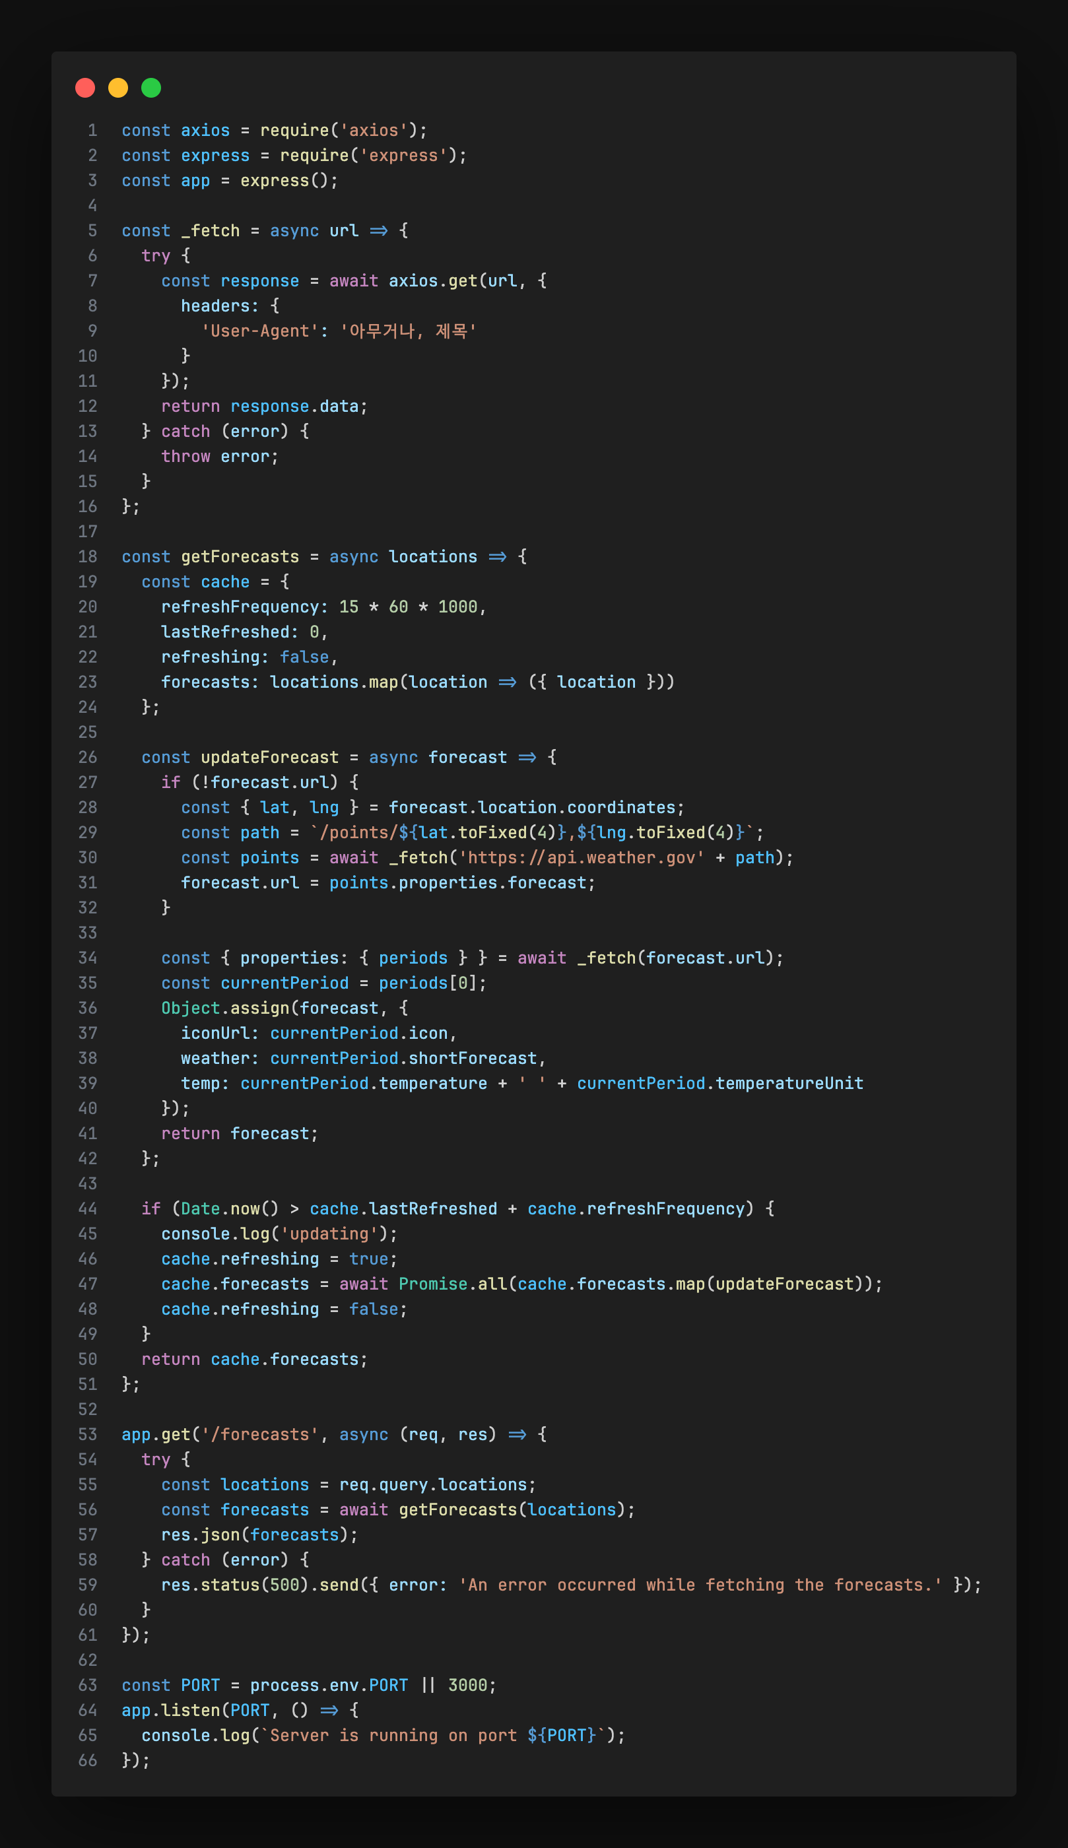Click getForecasts declaration on line 18
Screen dimensions: 1068x1848
pyautogui.click(x=240, y=556)
